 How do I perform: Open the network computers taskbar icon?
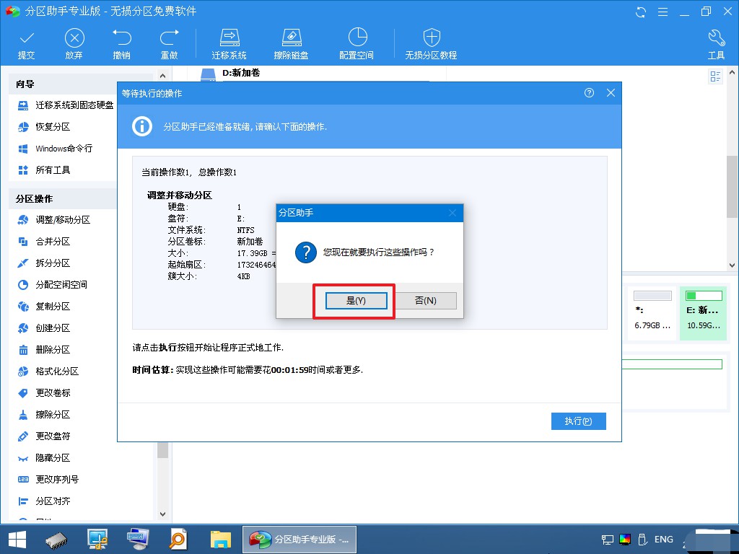pyautogui.click(x=97, y=540)
